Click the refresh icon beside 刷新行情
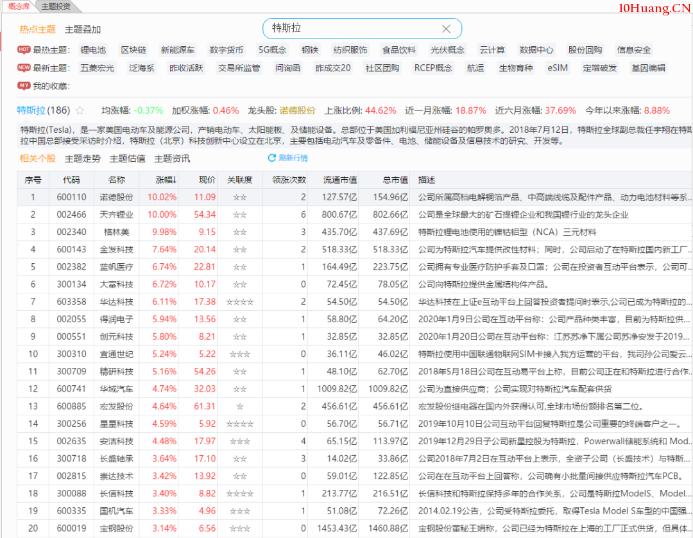The width and height of the screenshot is (693, 538). point(272,158)
